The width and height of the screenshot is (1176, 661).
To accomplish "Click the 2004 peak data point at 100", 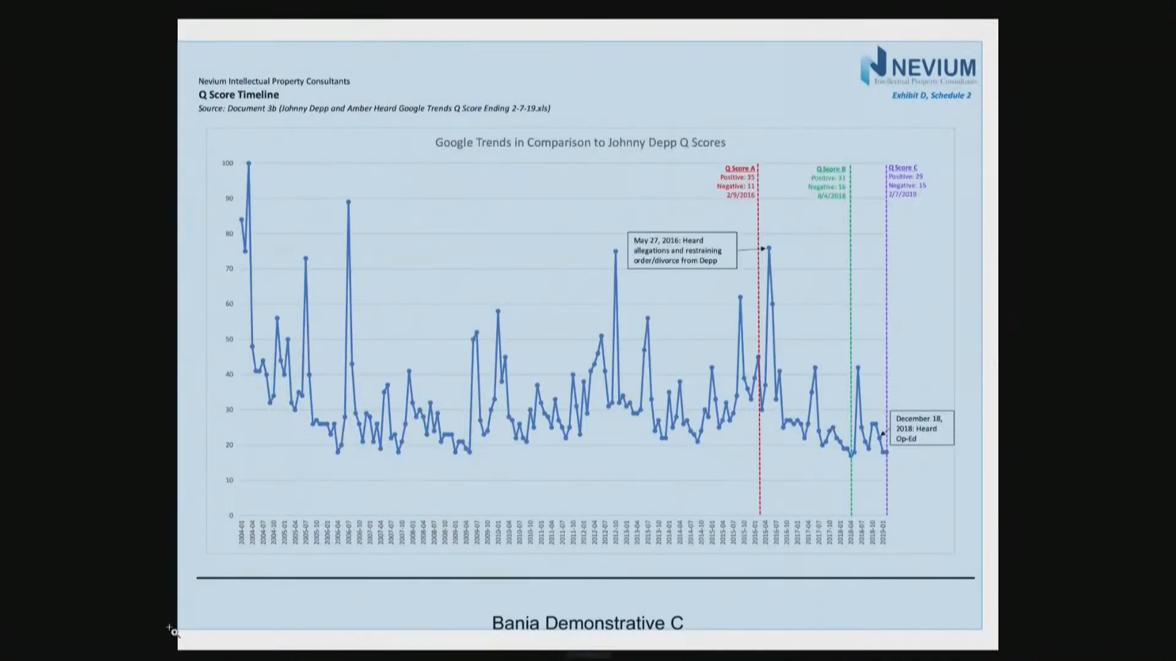I will [x=249, y=163].
